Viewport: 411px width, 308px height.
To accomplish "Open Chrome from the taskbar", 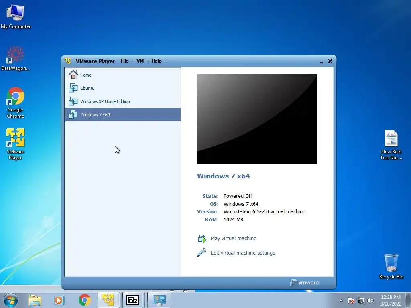I will [84, 300].
